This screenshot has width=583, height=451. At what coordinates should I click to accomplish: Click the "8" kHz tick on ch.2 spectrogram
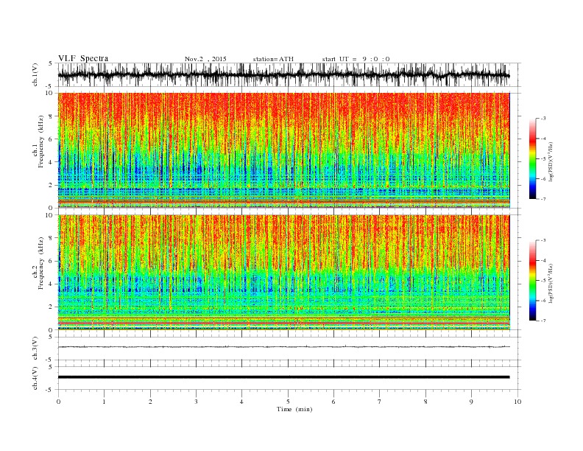coord(52,238)
